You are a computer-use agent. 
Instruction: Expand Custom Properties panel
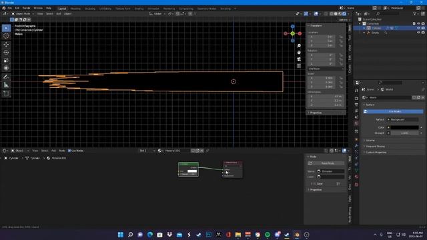pyautogui.click(x=376, y=153)
